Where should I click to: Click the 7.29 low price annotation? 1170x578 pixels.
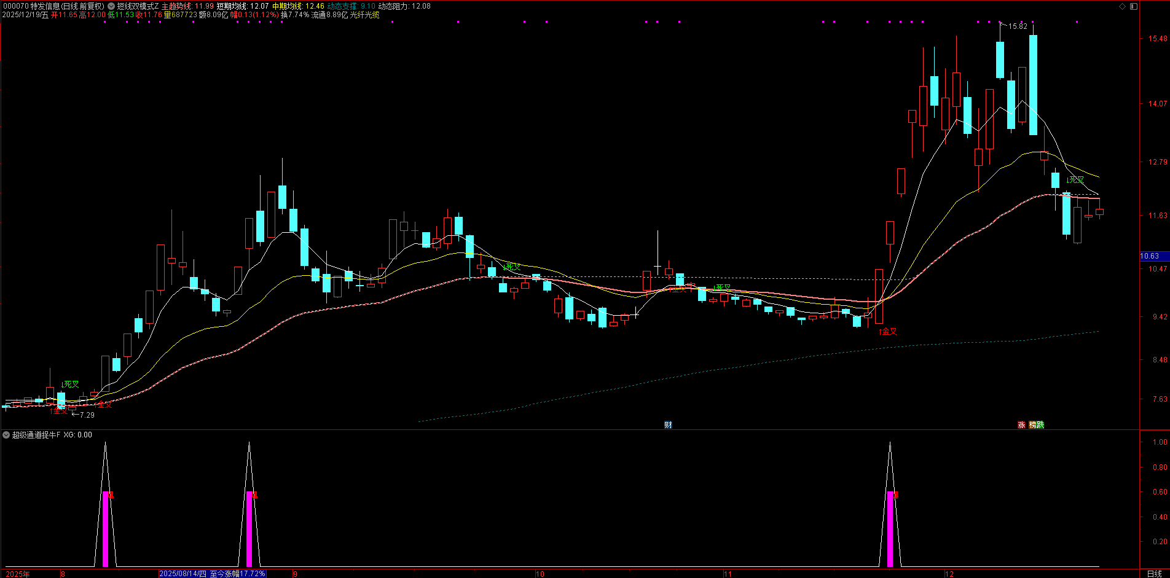coord(87,415)
